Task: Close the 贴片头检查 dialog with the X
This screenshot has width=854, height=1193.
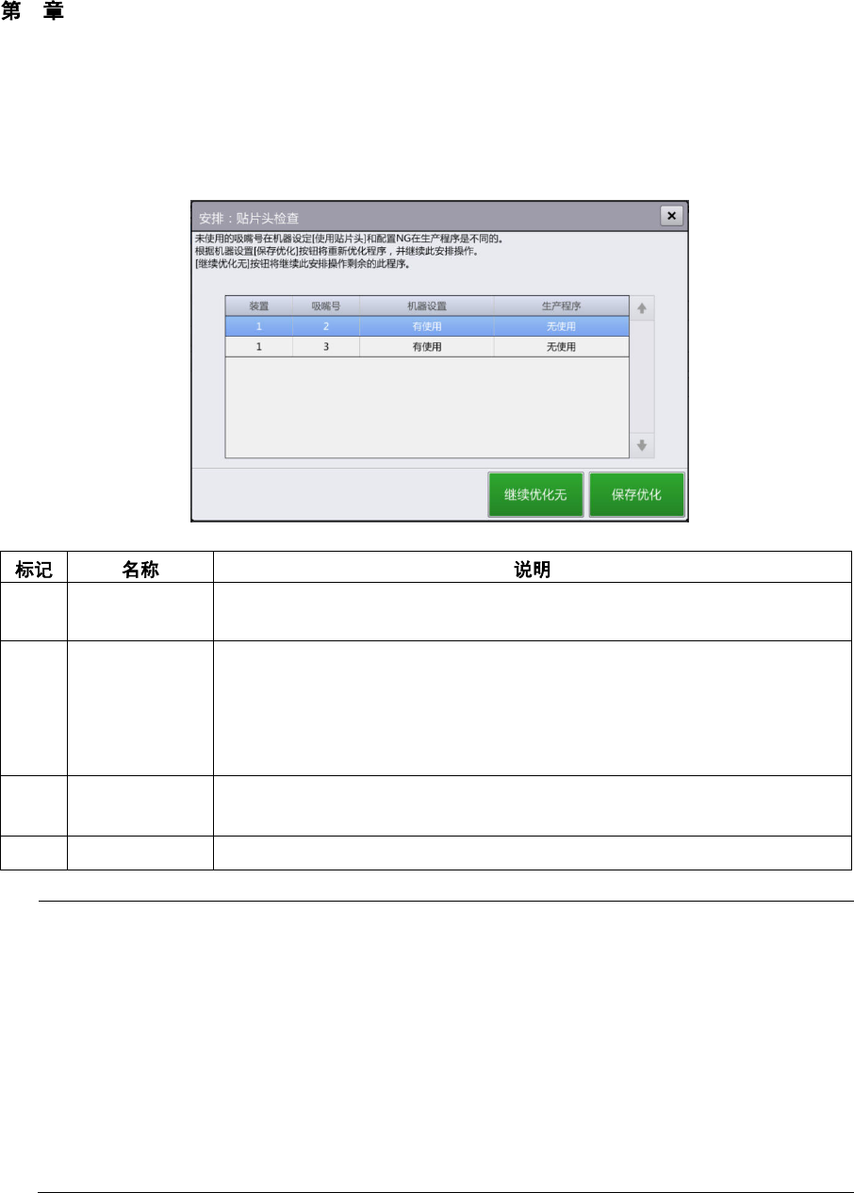Action: 671,215
